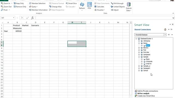Click the Calculate command
175x98 pixels.
click(x=99, y=7)
